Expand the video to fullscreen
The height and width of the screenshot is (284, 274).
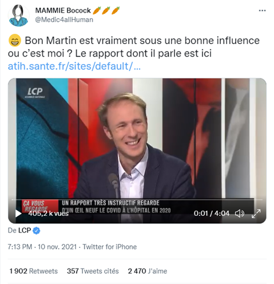point(256,214)
